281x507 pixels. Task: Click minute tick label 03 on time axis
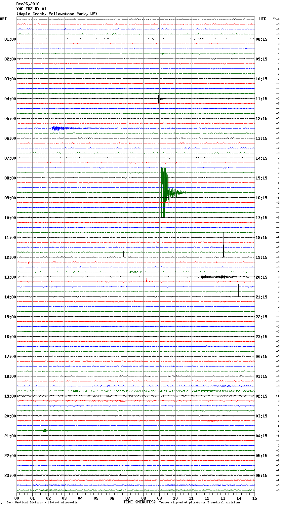64,498
